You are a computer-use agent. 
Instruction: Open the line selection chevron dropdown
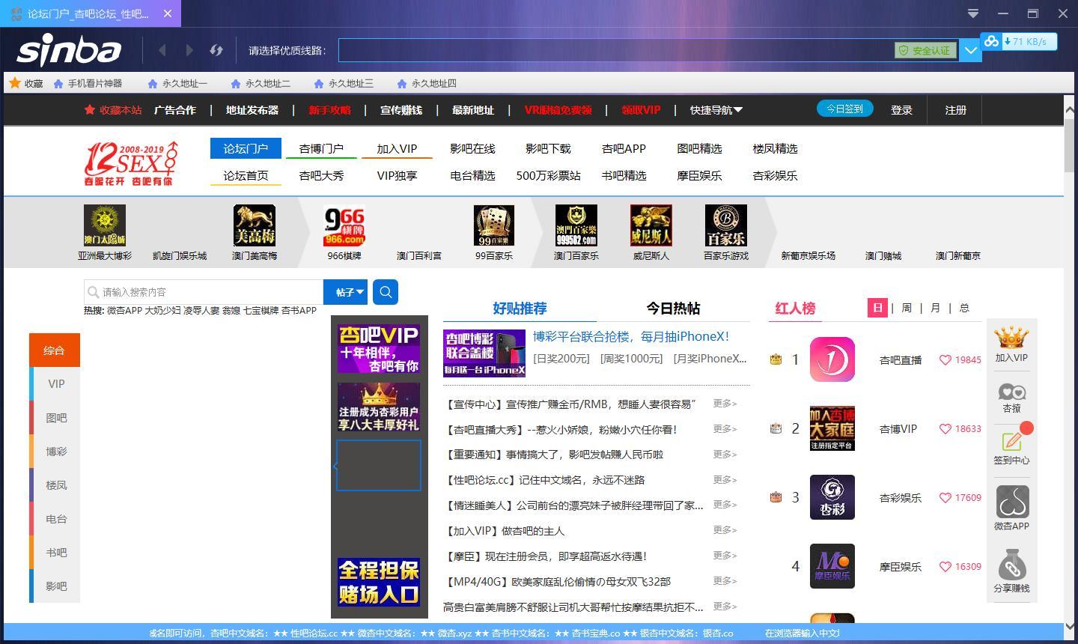970,50
